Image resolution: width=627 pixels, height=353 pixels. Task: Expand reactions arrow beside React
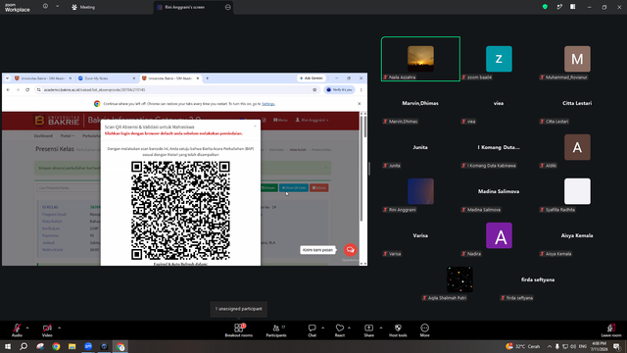click(x=349, y=328)
